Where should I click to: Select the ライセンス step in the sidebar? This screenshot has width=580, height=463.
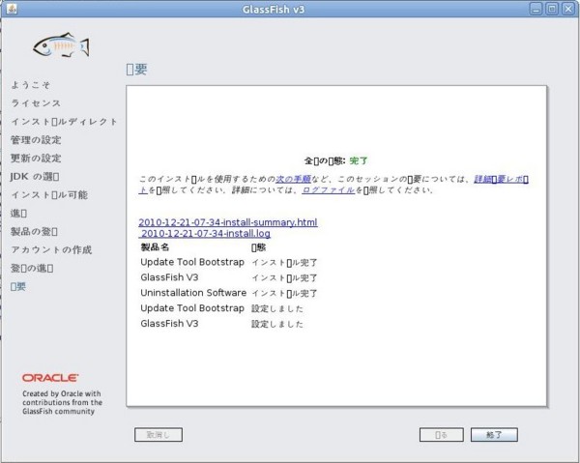point(36,103)
